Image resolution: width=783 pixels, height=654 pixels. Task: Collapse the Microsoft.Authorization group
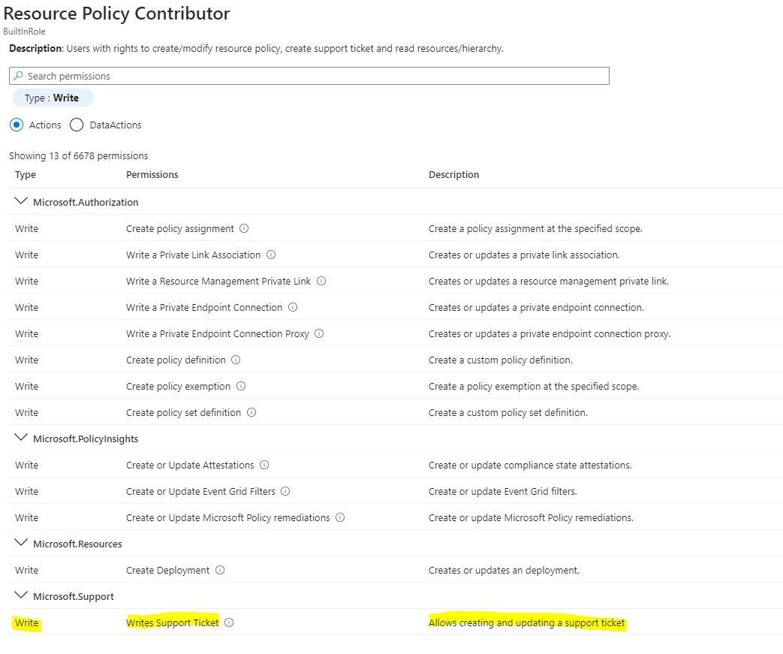21,201
